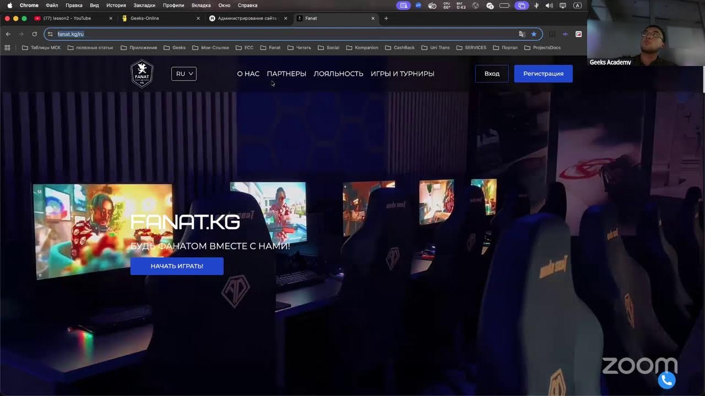This screenshot has width=705, height=396.
Task: Click the forward navigation arrow
Action: [x=21, y=34]
